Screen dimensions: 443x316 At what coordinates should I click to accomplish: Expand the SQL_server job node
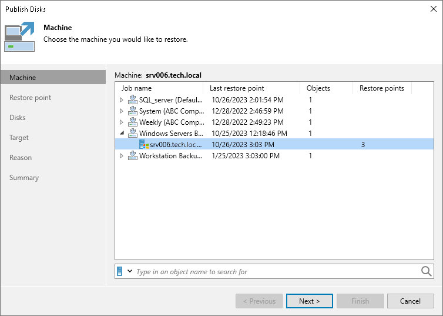pos(122,100)
